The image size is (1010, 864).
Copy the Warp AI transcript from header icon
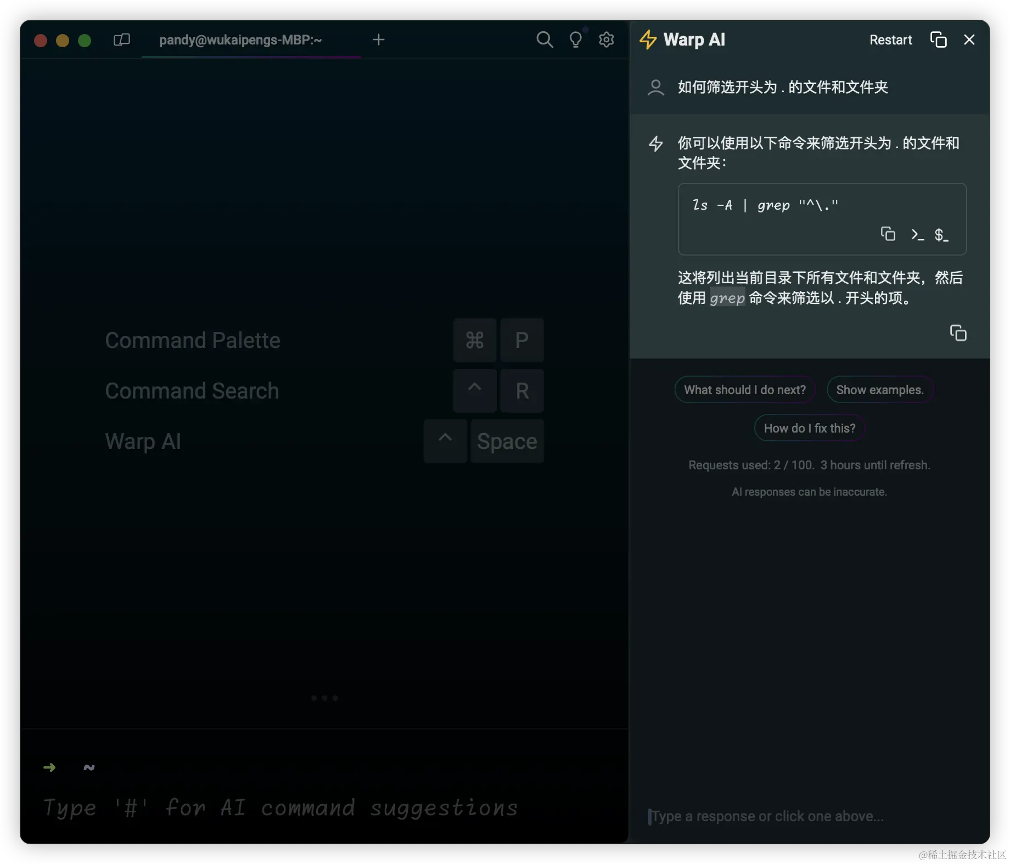pos(938,40)
